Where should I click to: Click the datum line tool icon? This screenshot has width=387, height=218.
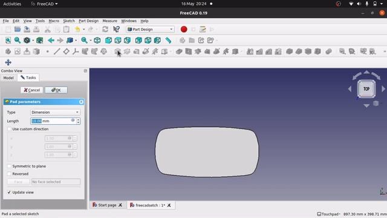(57, 51)
